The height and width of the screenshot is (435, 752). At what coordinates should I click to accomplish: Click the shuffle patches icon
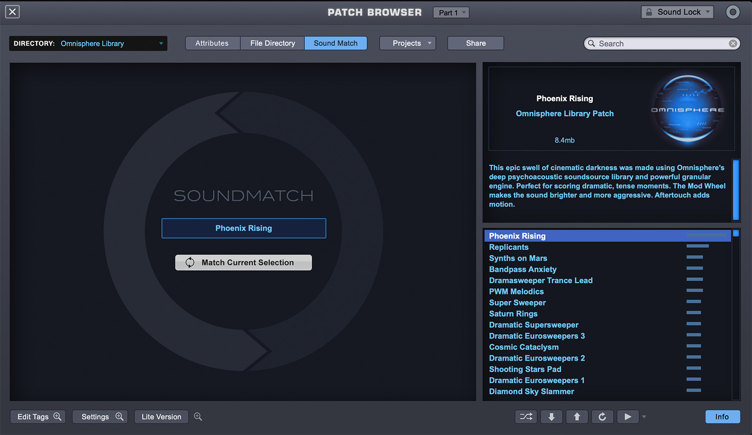(526, 417)
